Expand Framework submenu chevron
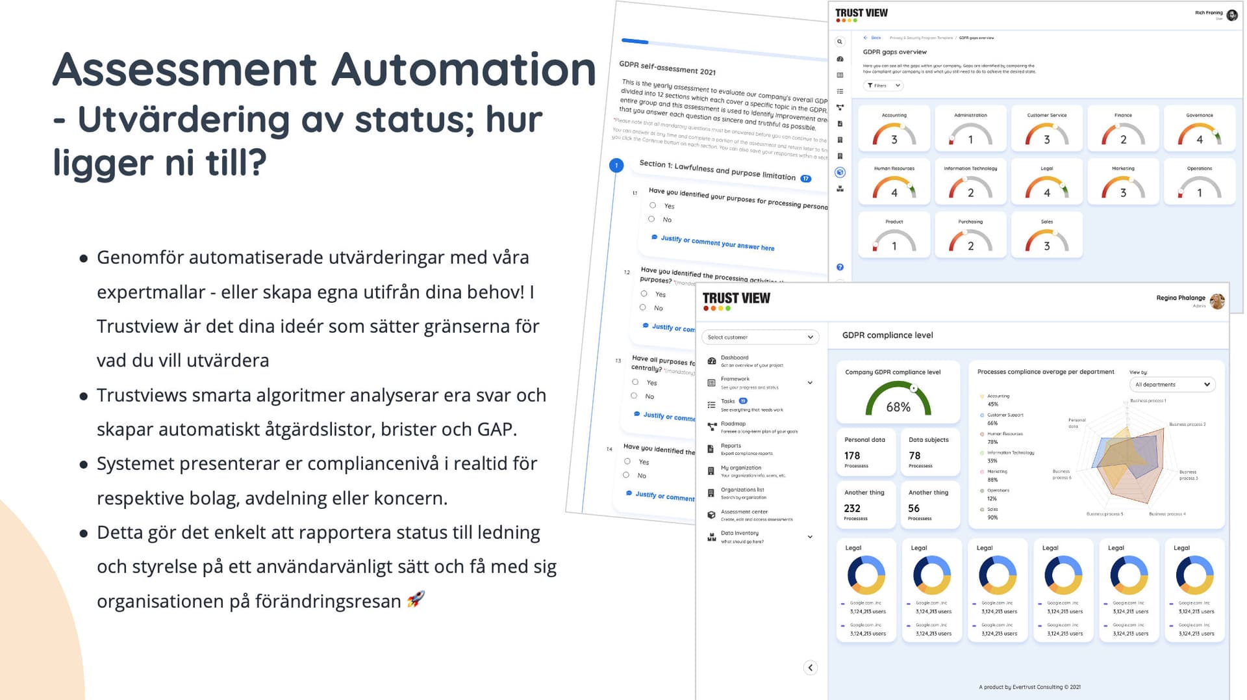 810,383
